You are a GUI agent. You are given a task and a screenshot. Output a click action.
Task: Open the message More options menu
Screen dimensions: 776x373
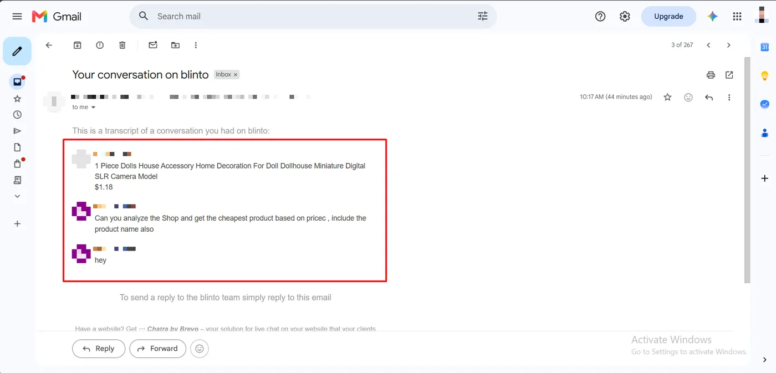729,98
